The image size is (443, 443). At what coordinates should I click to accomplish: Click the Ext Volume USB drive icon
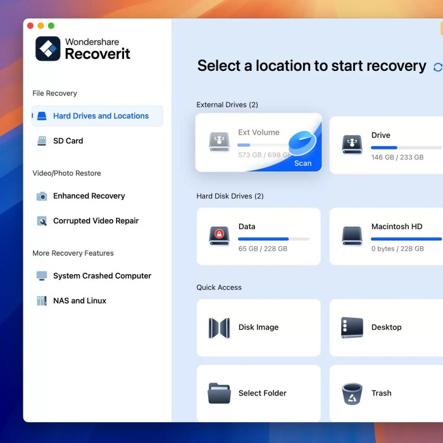[x=219, y=142]
